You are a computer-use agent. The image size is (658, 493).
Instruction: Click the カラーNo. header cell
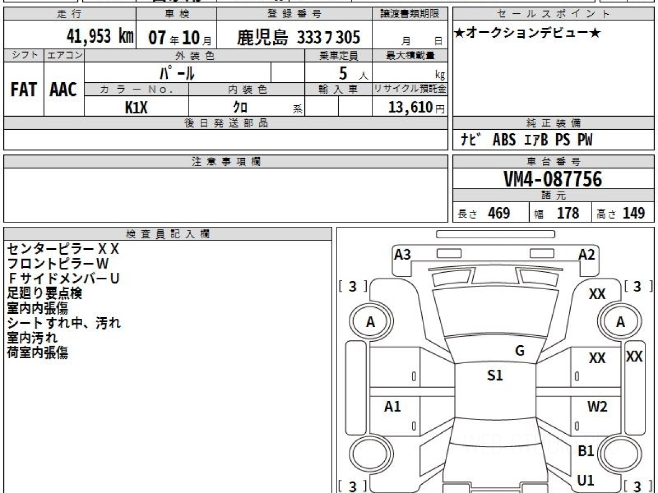(x=137, y=89)
